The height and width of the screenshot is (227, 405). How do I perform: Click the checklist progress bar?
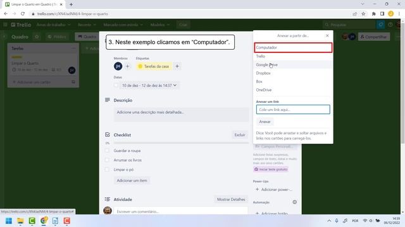(x=181, y=143)
